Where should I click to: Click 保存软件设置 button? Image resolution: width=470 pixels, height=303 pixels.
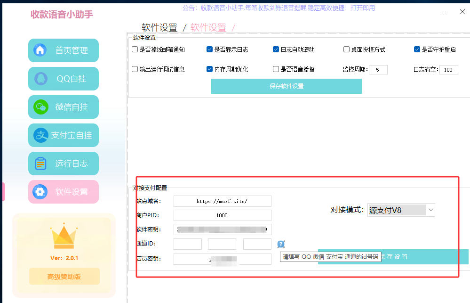click(286, 86)
